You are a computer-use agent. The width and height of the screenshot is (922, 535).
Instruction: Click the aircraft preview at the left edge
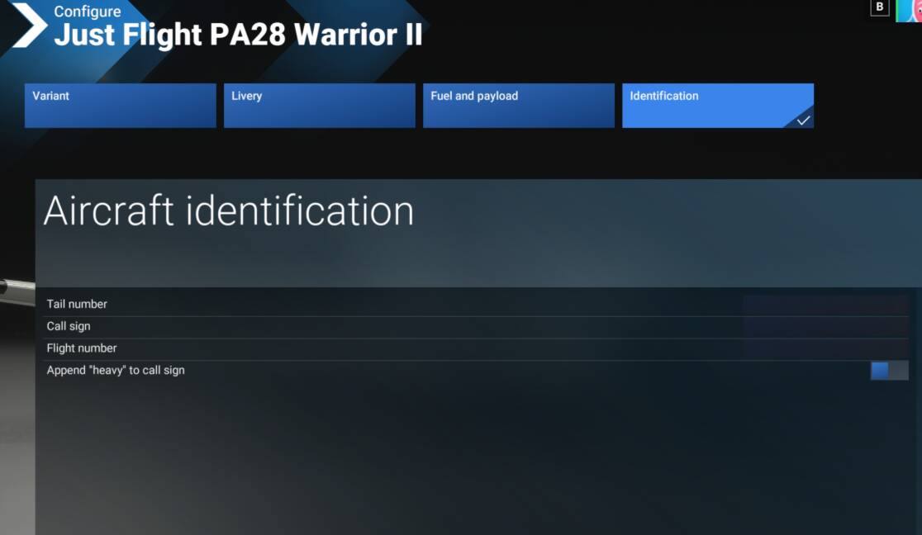15,289
